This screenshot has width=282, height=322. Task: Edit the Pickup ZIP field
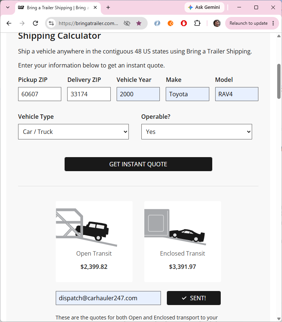click(x=39, y=94)
